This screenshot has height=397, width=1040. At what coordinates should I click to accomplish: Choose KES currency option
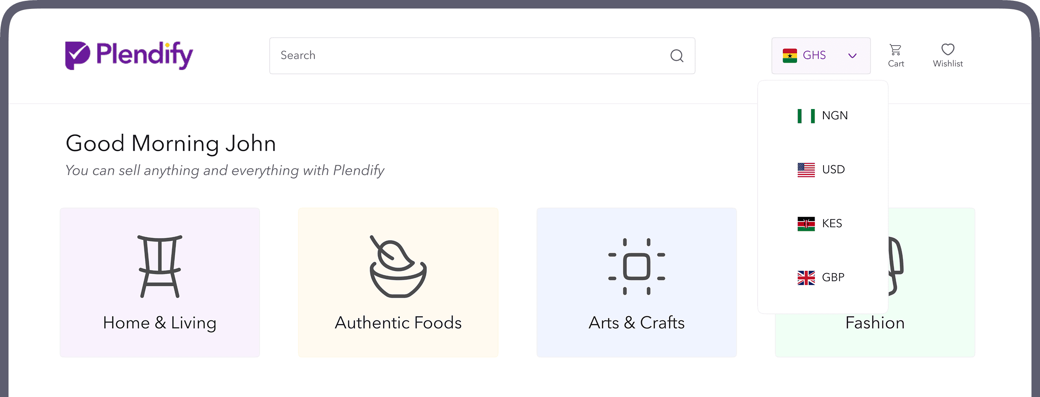coord(832,224)
